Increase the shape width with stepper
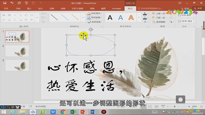Viewport: 205px width, 115px height. pos(194,20)
